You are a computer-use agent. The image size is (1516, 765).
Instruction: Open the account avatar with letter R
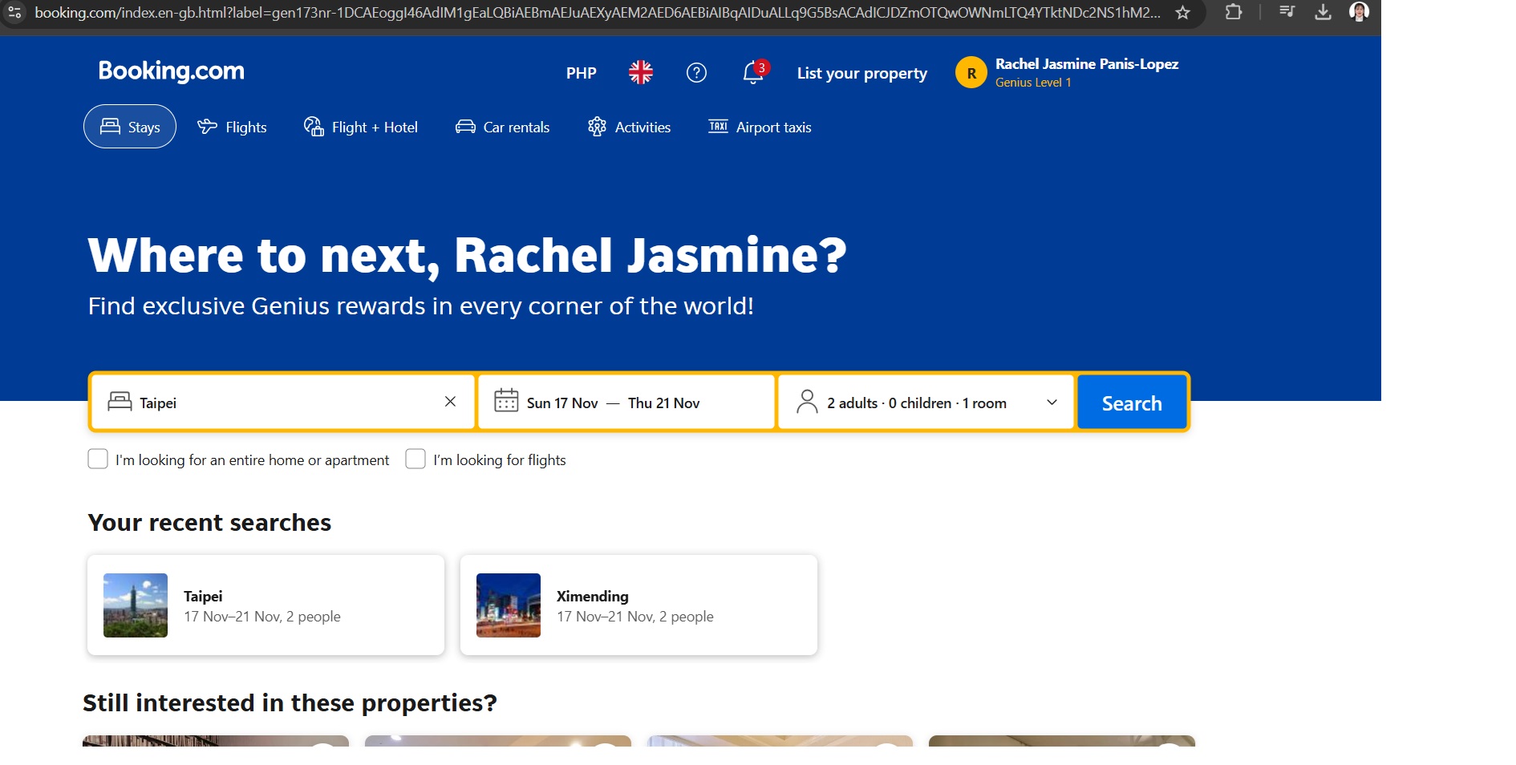[971, 73]
